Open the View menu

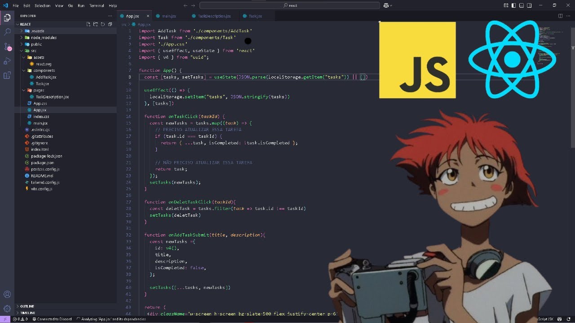[59, 5]
